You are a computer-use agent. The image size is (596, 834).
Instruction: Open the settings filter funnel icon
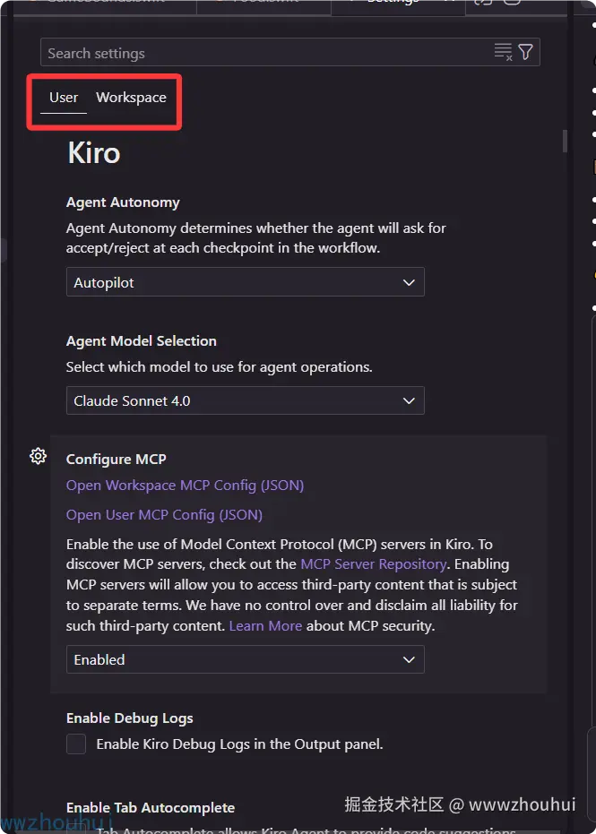[526, 52]
